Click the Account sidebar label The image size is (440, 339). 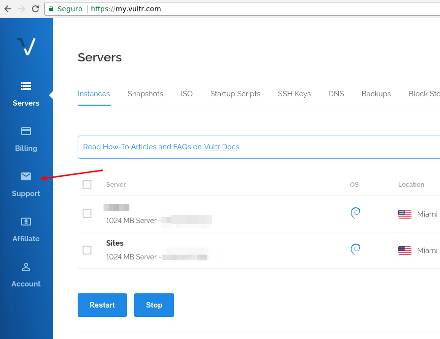pyautogui.click(x=26, y=284)
